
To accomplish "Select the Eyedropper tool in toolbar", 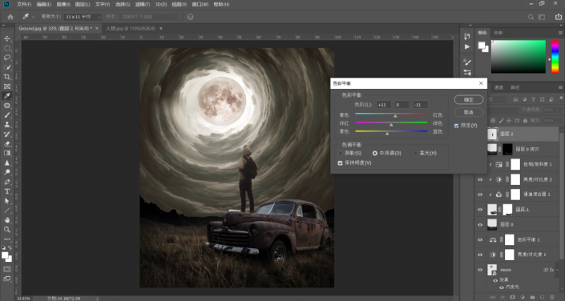I will click(x=7, y=96).
